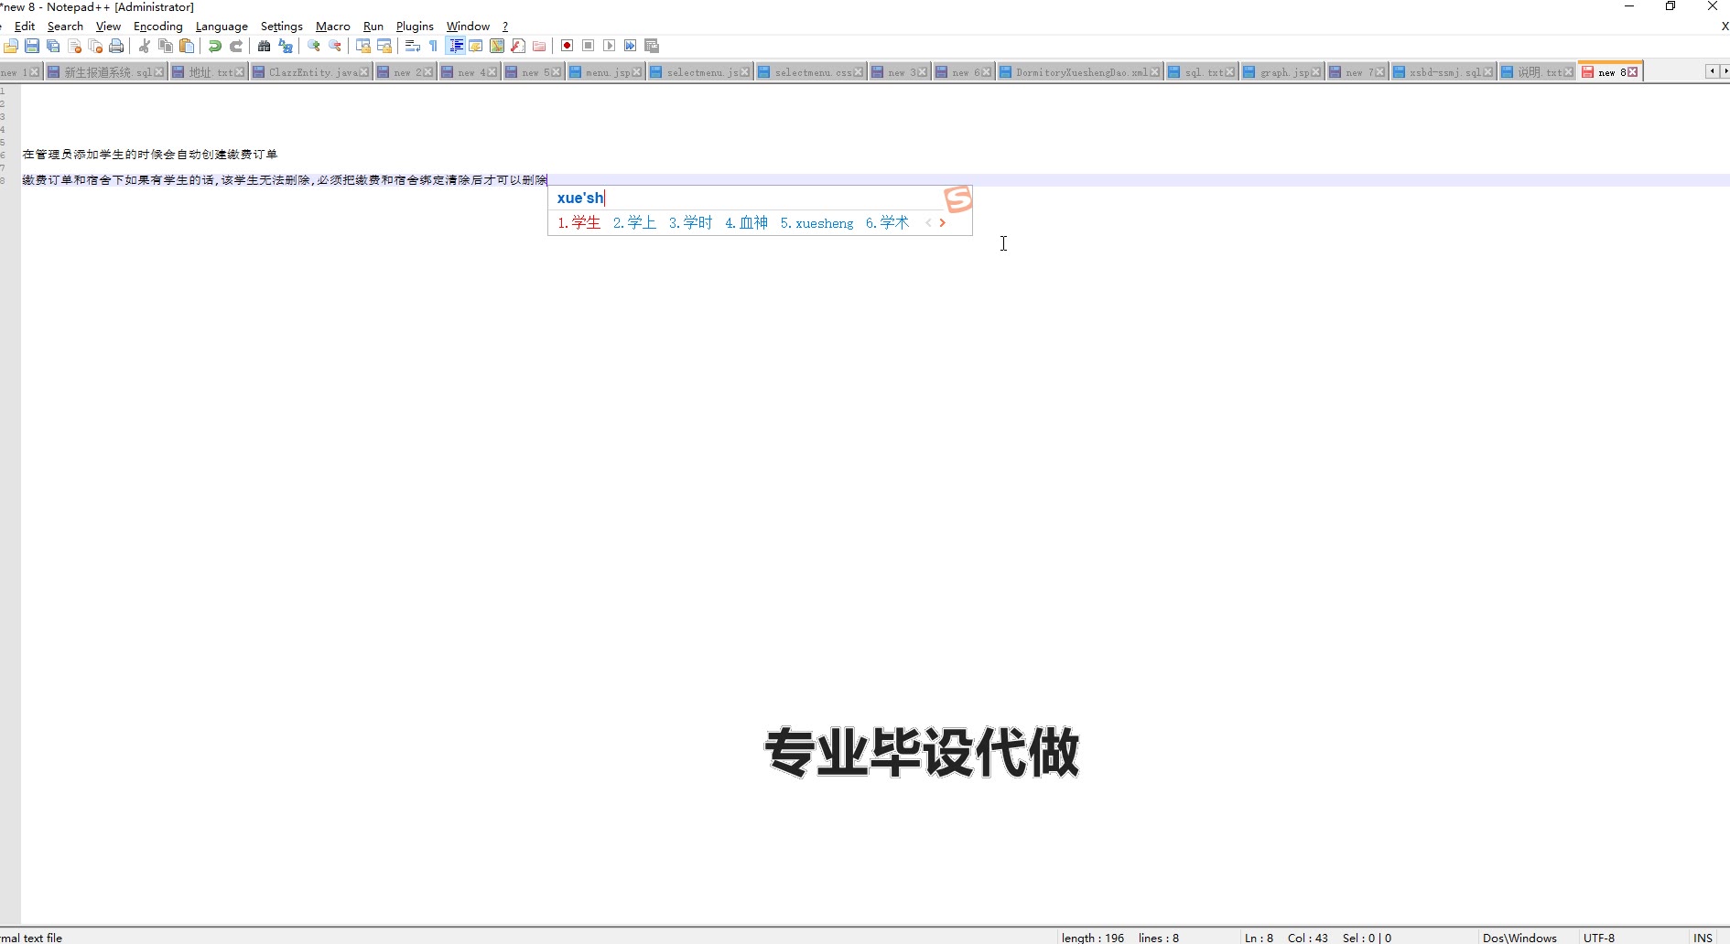Open Find with the binoculars icon

click(x=265, y=46)
